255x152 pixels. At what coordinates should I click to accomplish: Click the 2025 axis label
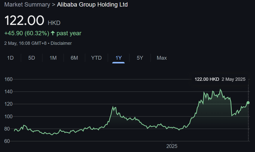tap(172, 146)
